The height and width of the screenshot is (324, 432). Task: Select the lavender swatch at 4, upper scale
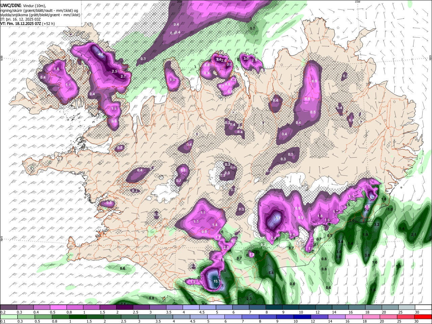click(191, 307)
